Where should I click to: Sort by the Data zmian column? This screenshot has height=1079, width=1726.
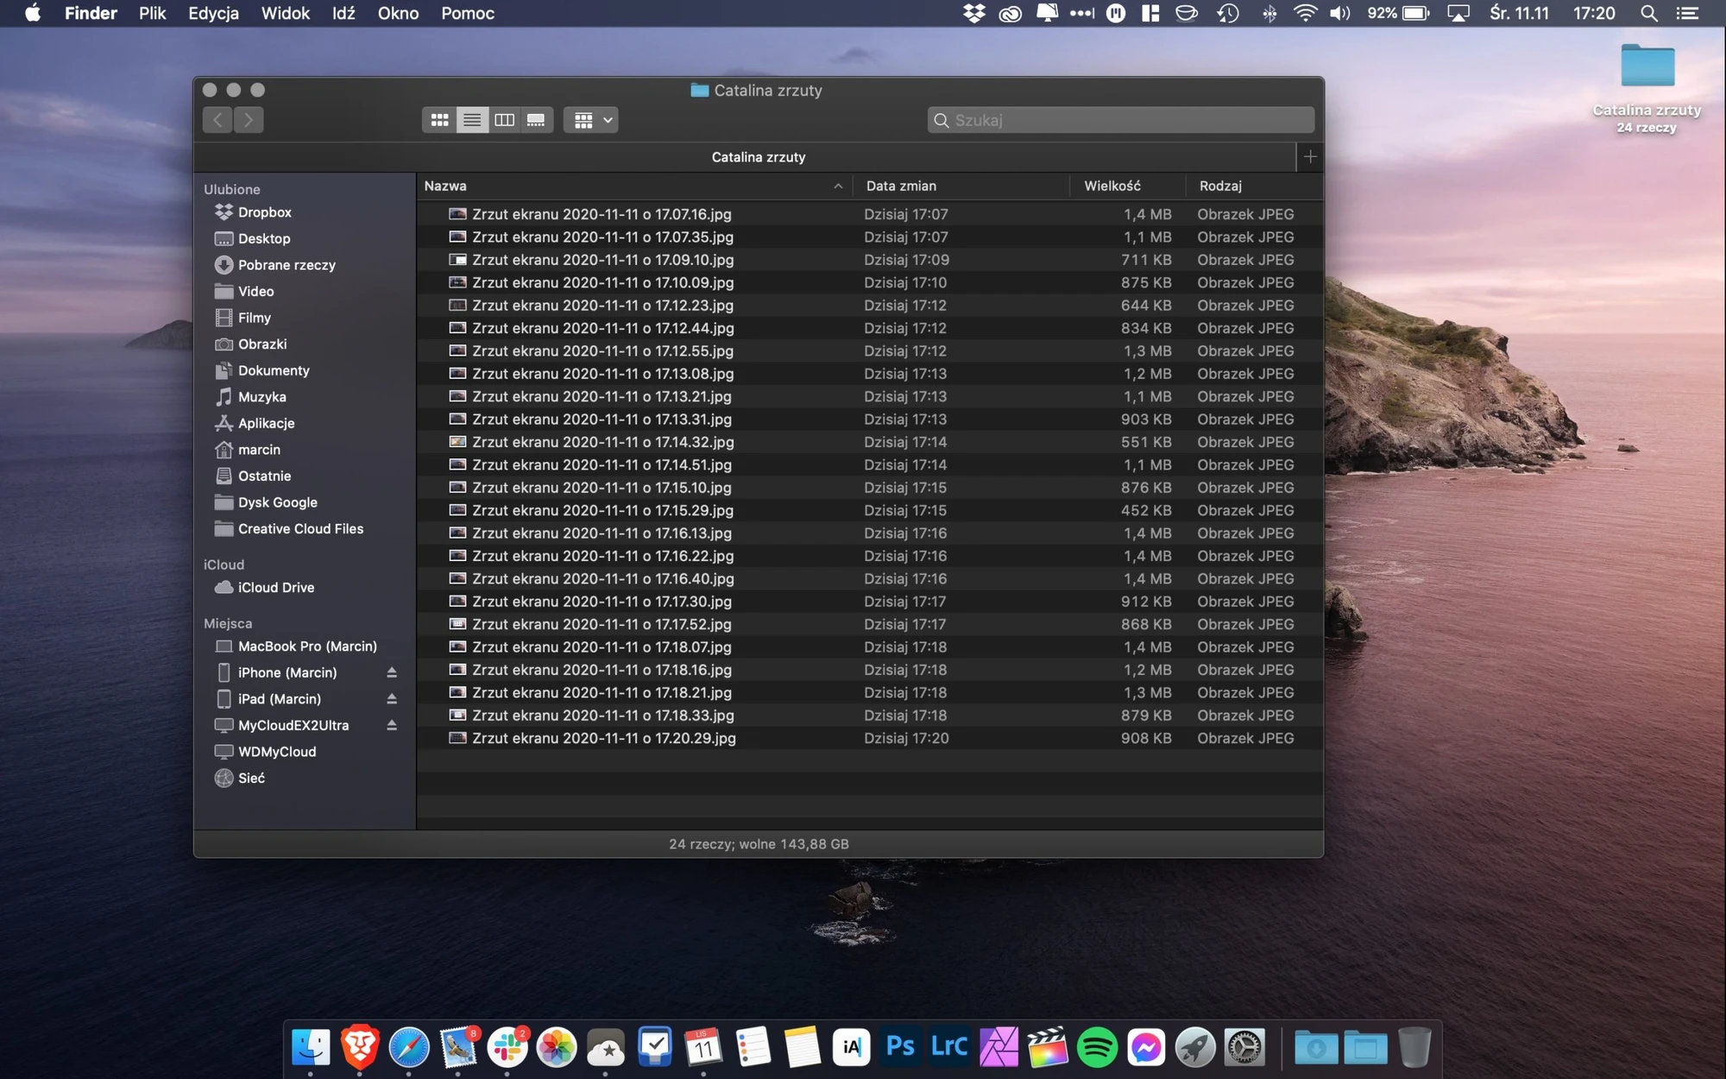(961, 186)
